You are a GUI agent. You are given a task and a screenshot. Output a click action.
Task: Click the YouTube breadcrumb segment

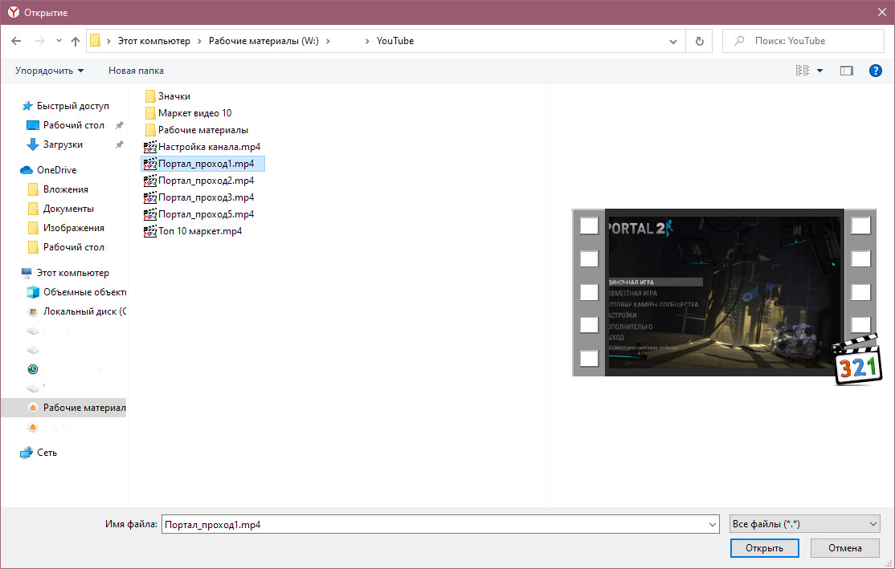tap(395, 41)
